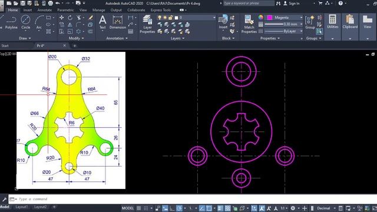Select the Circle draw tool
This screenshot has height=212, width=377.
25,22
